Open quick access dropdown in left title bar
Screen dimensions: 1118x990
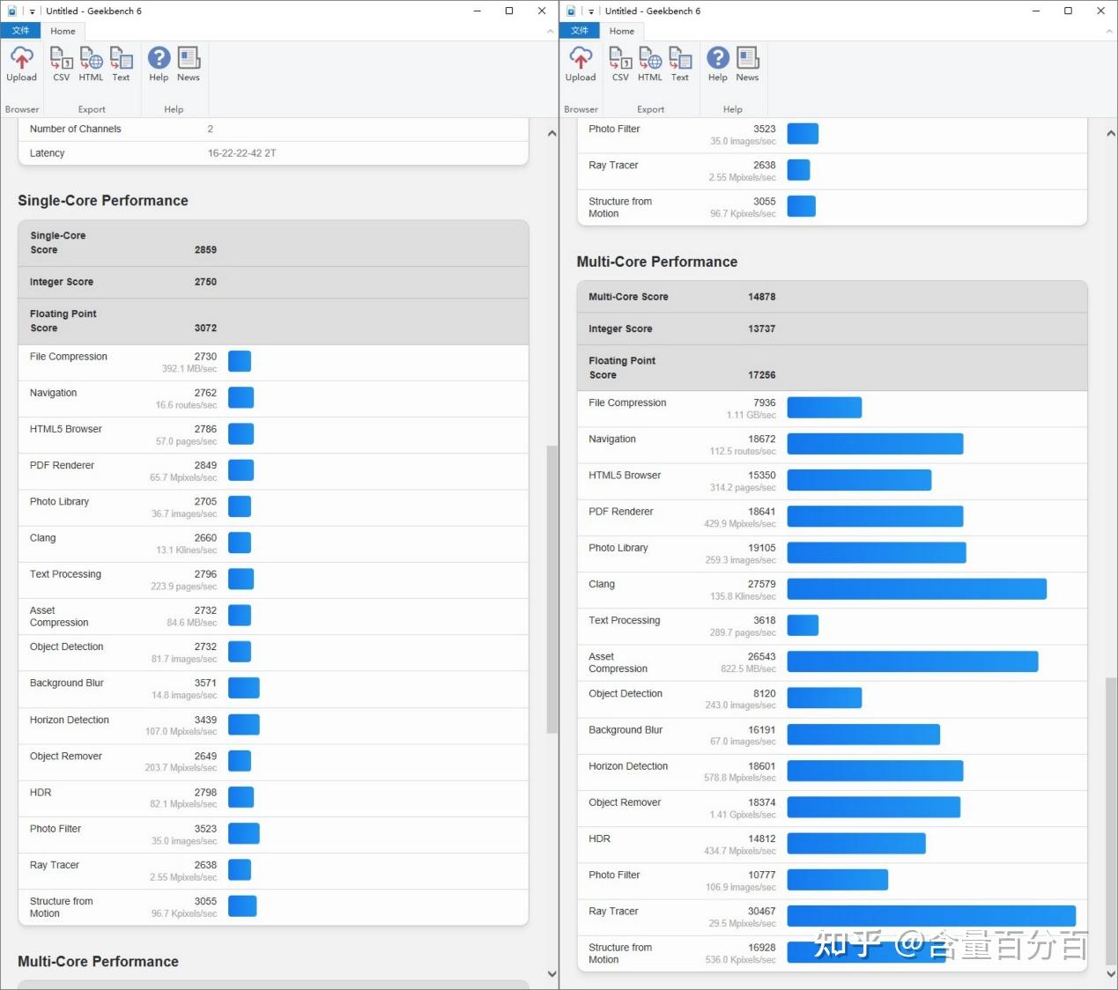tap(32, 11)
